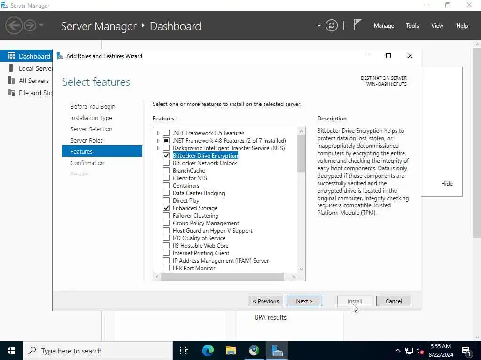Open File Explorer from the taskbar
The width and height of the screenshot is (481, 360).
(231, 351)
